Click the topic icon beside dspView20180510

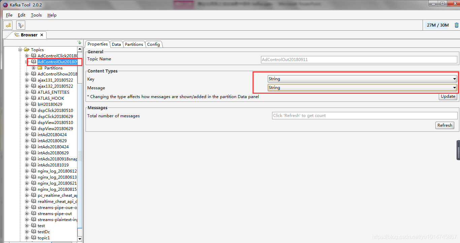[34, 122]
